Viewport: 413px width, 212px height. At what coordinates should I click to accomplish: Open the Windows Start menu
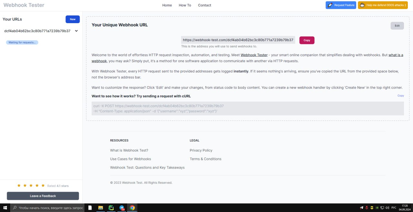tap(5, 208)
